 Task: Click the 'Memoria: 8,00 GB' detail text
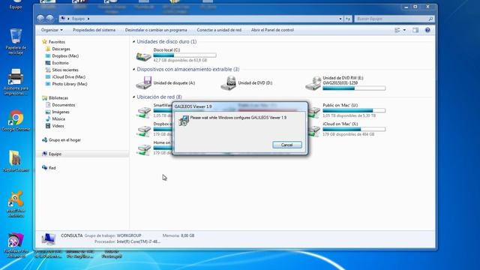(x=178, y=235)
